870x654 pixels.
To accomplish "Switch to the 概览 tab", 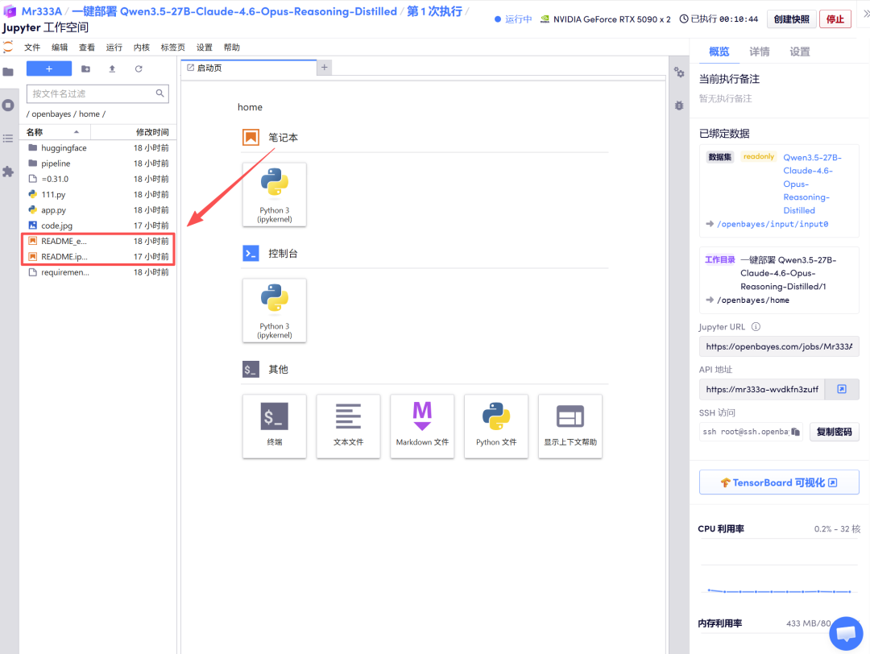I will pos(719,52).
